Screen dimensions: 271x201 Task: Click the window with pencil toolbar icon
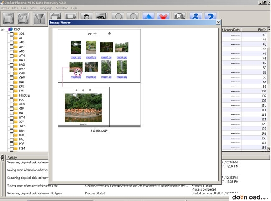coord(70,16)
